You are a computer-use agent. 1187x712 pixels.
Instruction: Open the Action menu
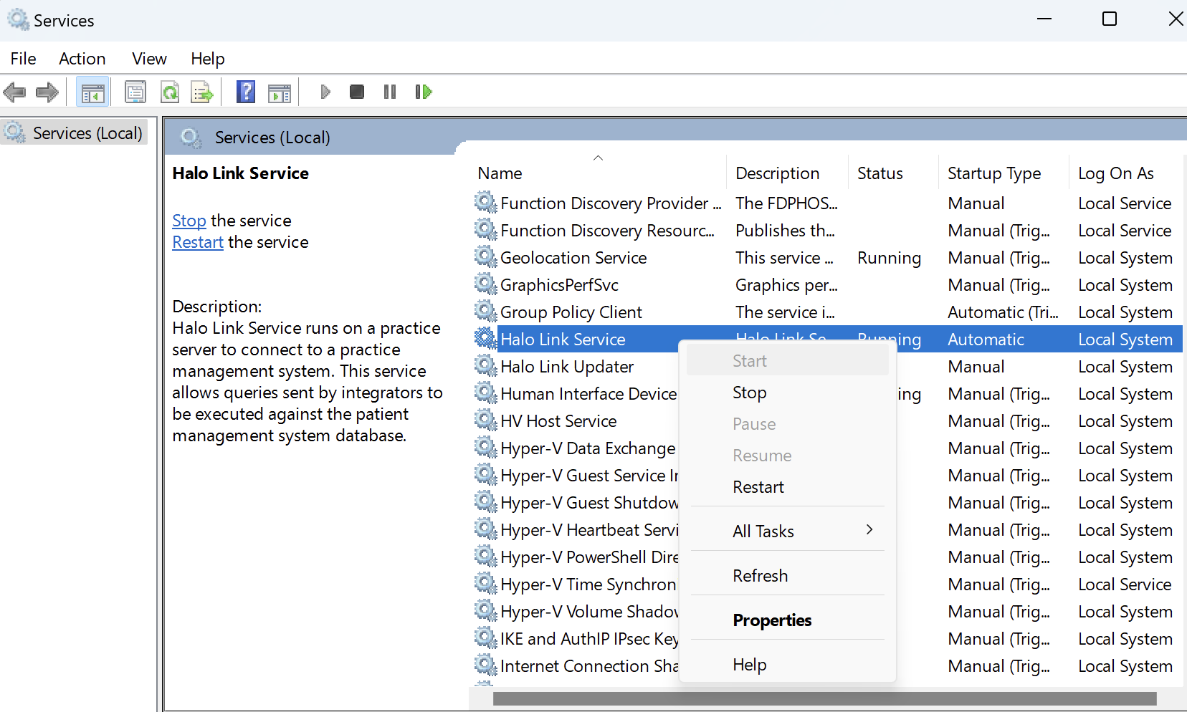(82, 59)
